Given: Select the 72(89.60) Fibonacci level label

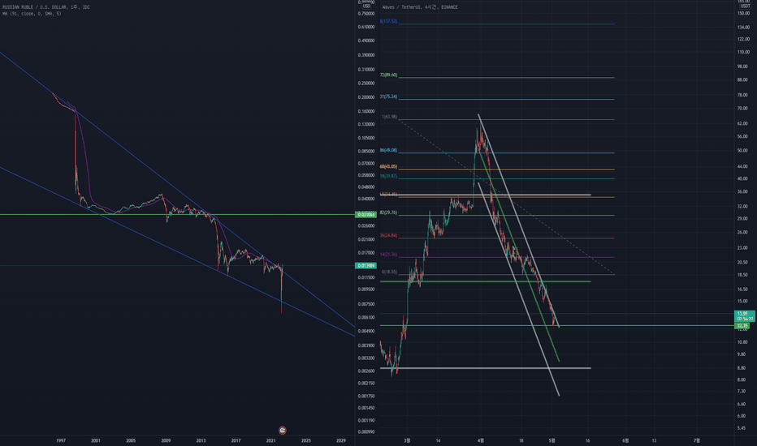Looking at the screenshot, I should [x=388, y=75].
